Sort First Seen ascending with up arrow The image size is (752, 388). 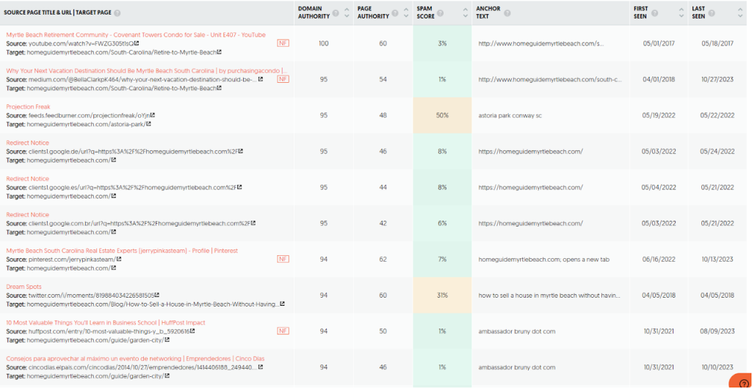click(x=681, y=9)
